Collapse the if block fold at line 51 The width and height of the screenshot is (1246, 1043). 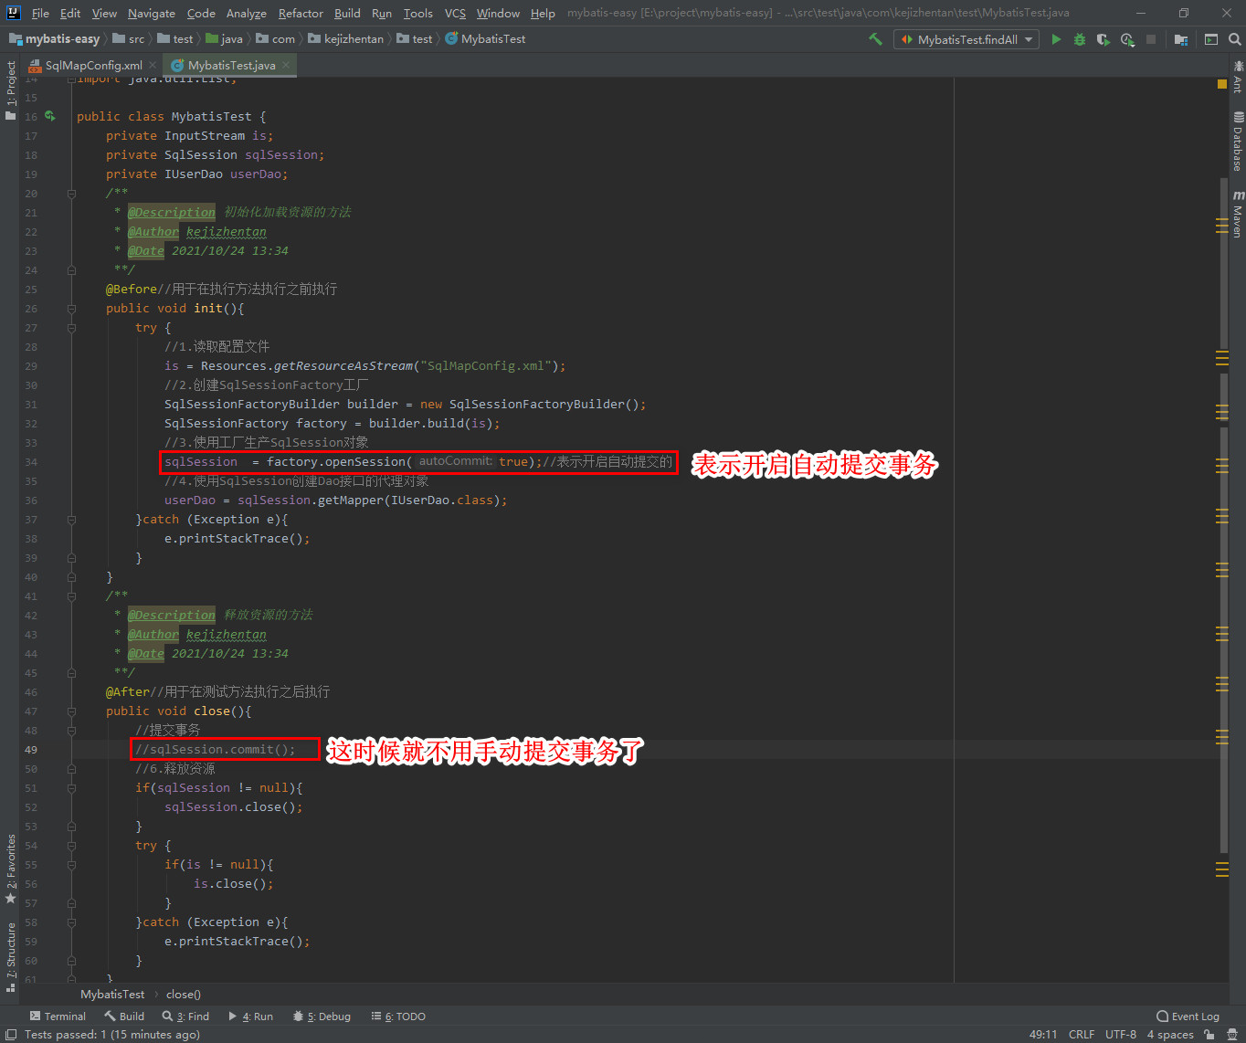click(x=71, y=788)
